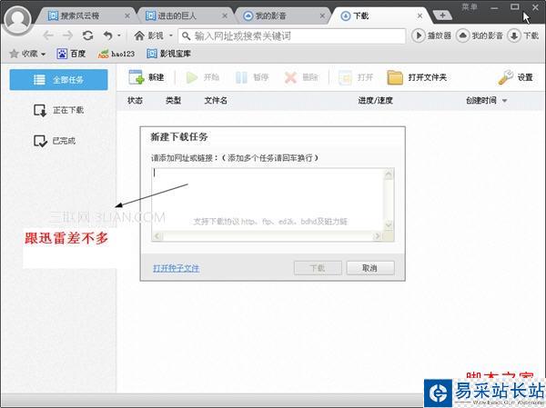
Task: Click 取消 to cancel dialog
Action: coord(370,268)
